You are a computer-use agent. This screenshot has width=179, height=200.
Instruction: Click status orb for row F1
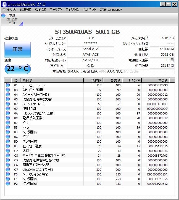(x=8, y=179)
